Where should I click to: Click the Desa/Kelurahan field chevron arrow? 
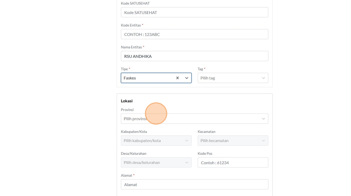(x=187, y=163)
